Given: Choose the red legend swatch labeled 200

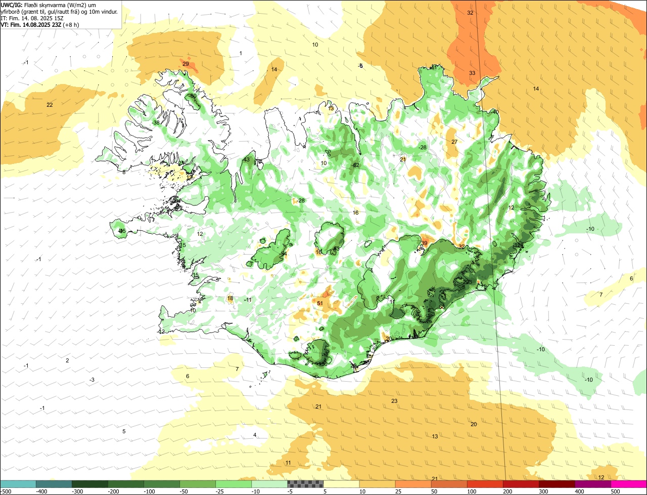Looking at the screenshot, I should (x=521, y=484).
